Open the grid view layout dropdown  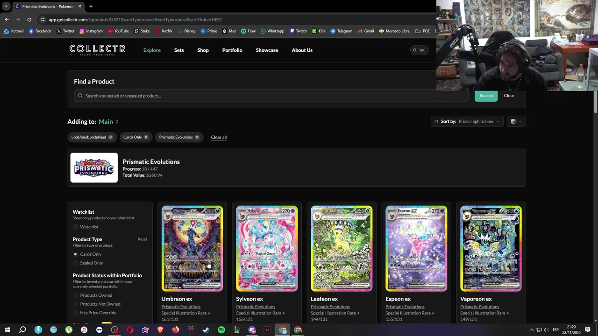(x=516, y=121)
